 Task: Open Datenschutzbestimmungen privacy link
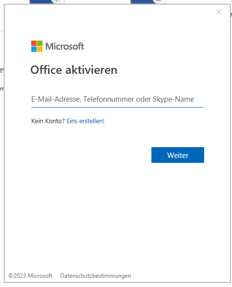click(96, 276)
